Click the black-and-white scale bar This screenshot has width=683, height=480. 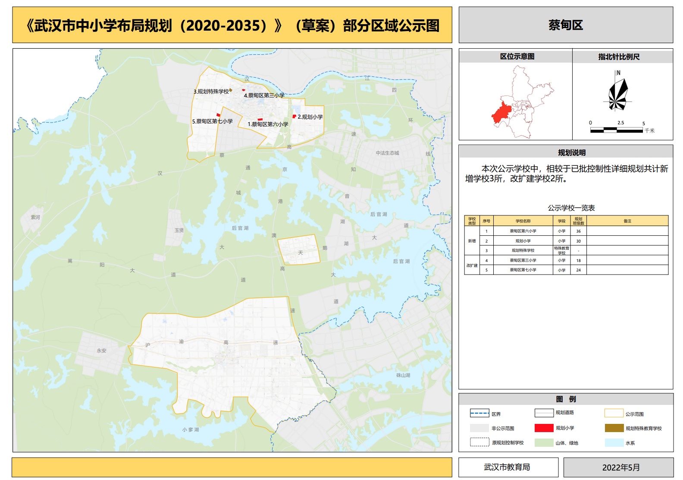[616, 130]
